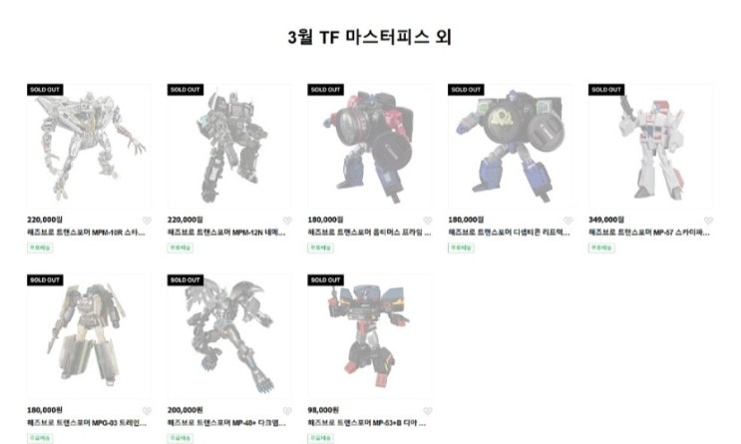Click heart icon on Decepticon Reflector listing
This screenshot has width=741, height=444.
tap(568, 221)
